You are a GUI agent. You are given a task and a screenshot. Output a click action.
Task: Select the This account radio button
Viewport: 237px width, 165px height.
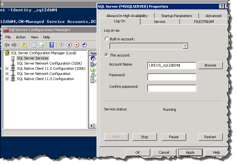coord(107,55)
